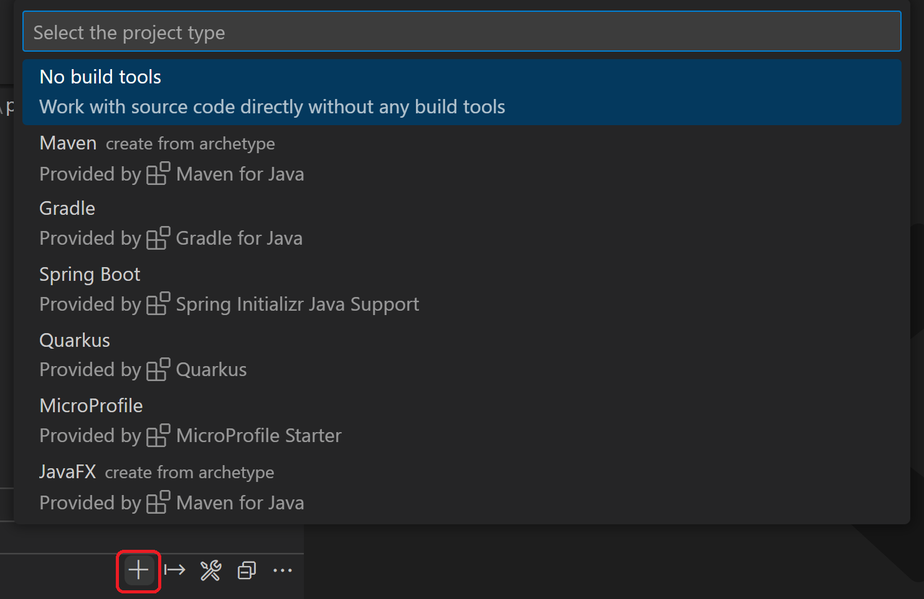Click the extension icon beside Spring Initializr Java Support
The image size is (924, 599).
[x=158, y=303]
